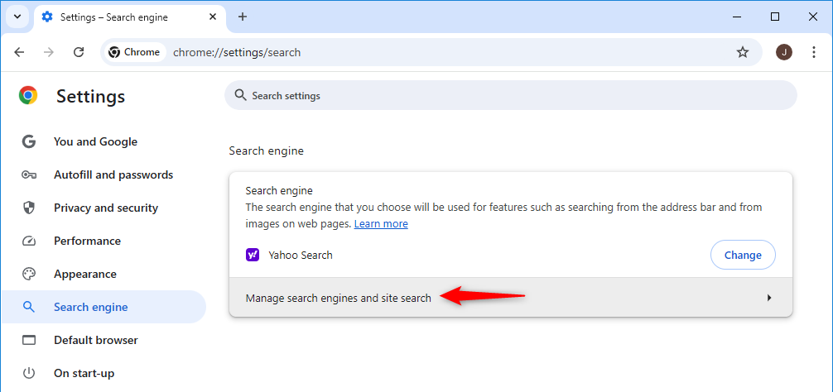
Task: Select Default browser in sidebar
Action: (x=95, y=340)
